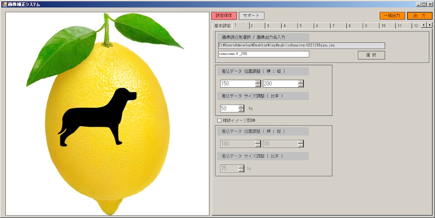Switch to the 基本設定 tab
Screen dimensions: 435x218
[x=222, y=26]
